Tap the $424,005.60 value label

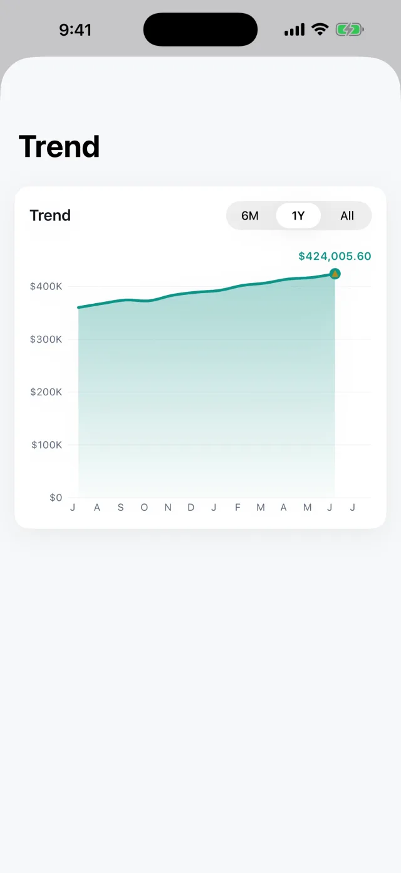(335, 256)
